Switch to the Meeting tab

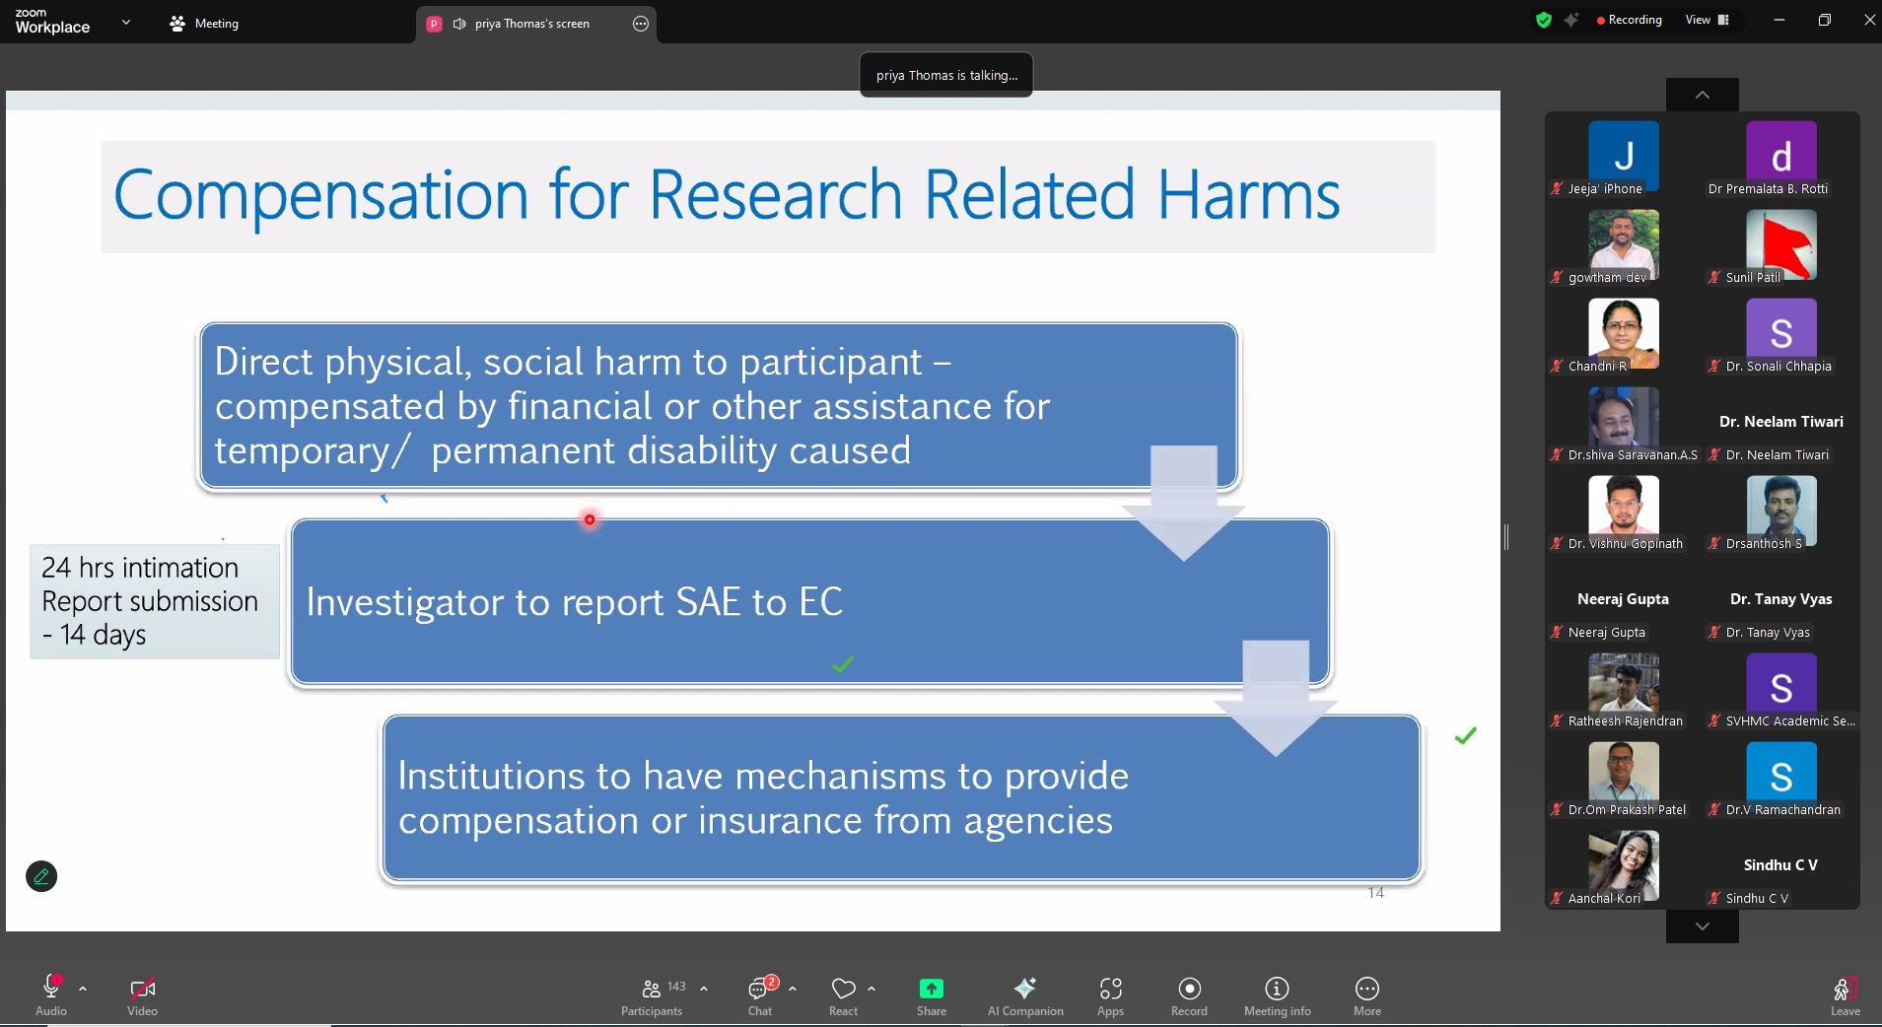205,24
